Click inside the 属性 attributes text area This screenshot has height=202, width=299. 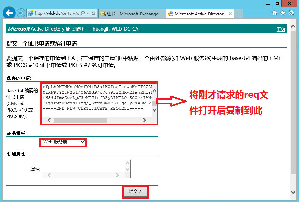tap(83, 166)
